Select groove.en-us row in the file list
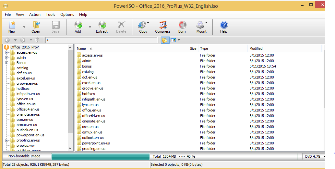The height and width of the screenshot is (169, 335). pyautogui.click(x=199, y=88)
